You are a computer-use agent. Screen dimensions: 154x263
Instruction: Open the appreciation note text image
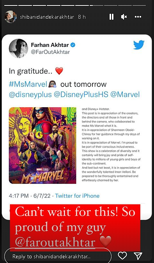[111, 145]
